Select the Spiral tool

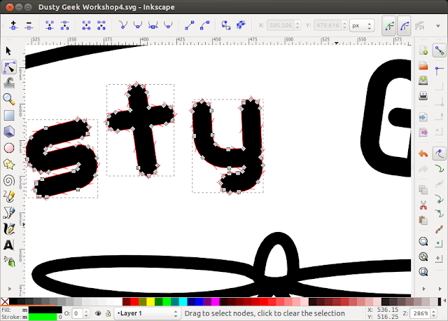(9, 181)
